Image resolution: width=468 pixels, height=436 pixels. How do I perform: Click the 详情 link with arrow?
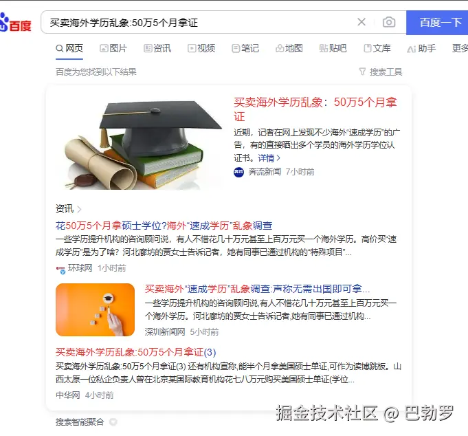(269, 158)
